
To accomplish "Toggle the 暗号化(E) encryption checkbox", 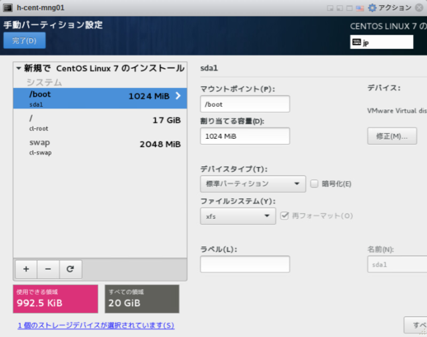I will click(x=314, y=184).
